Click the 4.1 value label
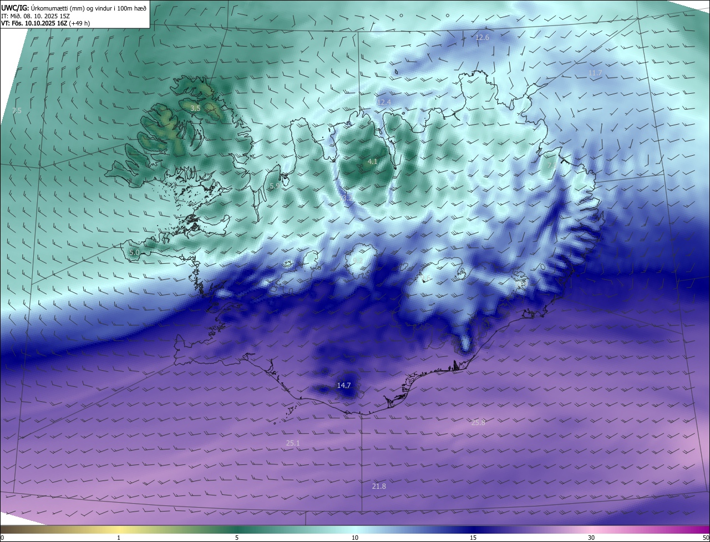Screen dimensions: 710x542 [x=372, y=162]
